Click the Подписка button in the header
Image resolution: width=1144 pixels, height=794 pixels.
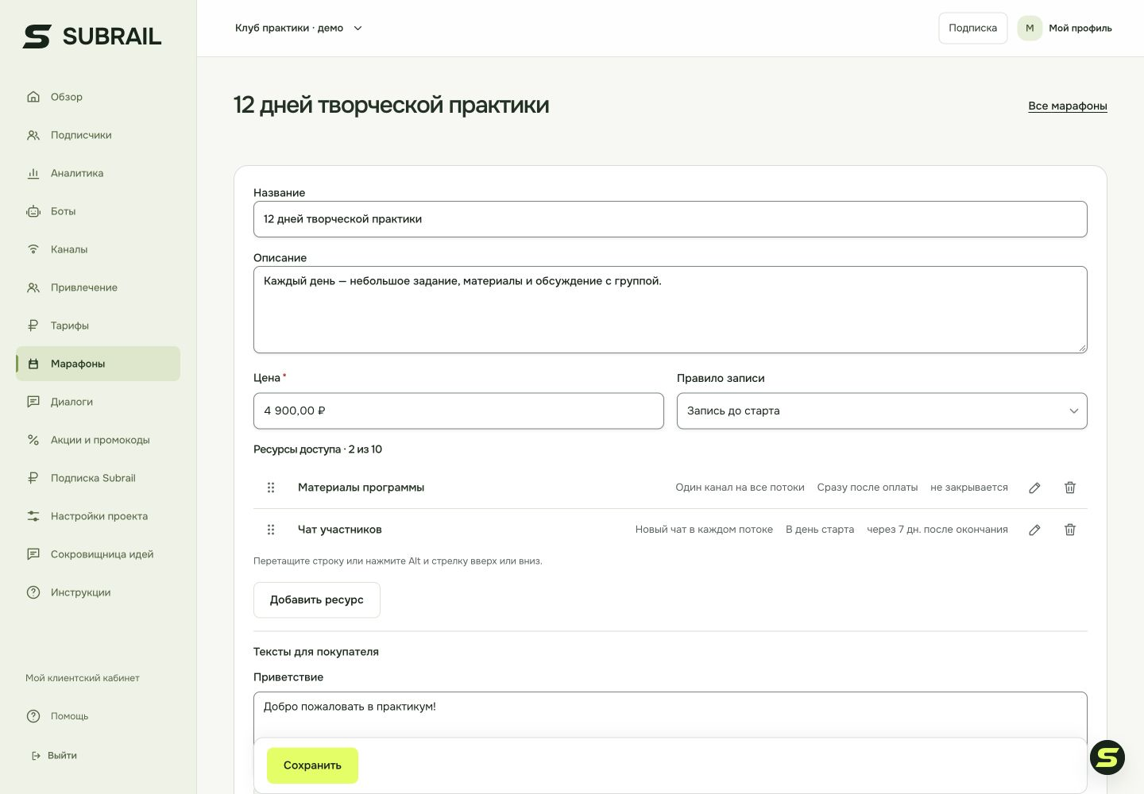(973, 28)
